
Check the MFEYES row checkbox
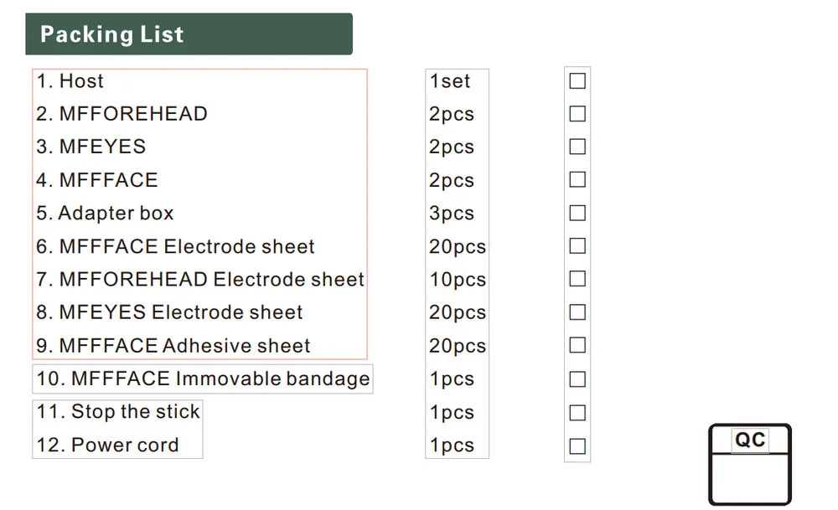click(x=577, y=147)
